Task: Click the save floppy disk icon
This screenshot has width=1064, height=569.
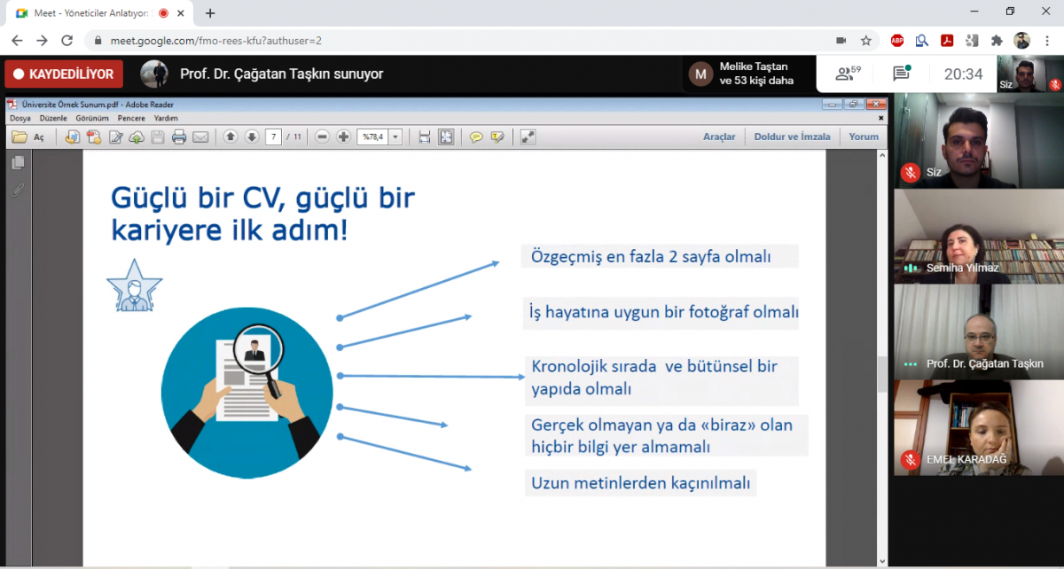Action: coord(158,136)
